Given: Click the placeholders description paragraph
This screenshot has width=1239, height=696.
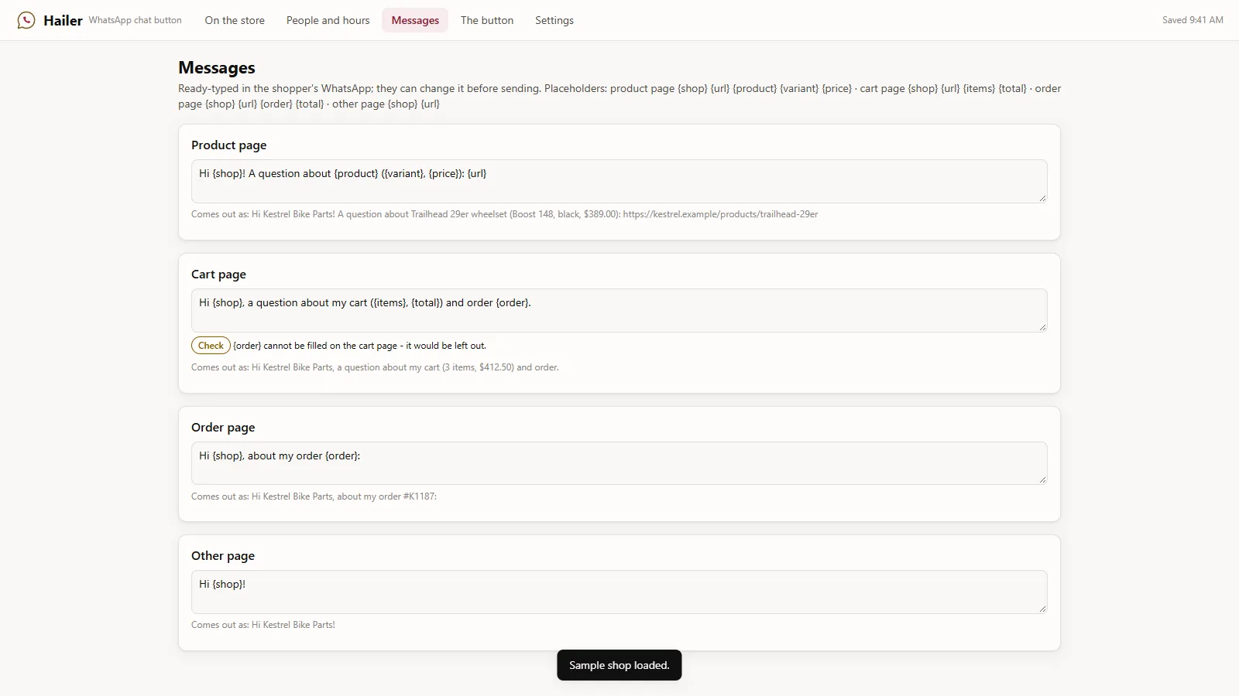Looking at the screenshot, I should pyautogui.click(x=619, y=96).
